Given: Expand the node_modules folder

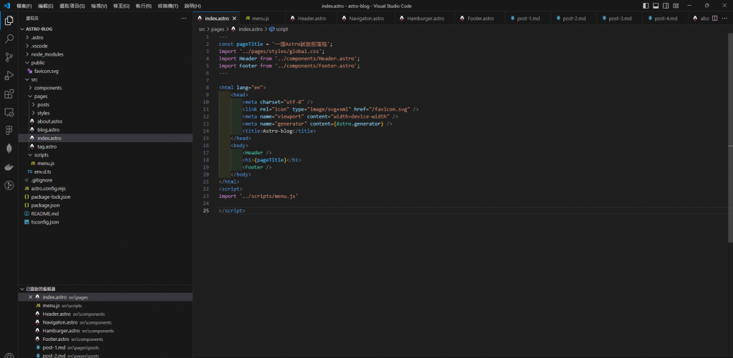Looking at the screenshot, I should tap(47, 54).
